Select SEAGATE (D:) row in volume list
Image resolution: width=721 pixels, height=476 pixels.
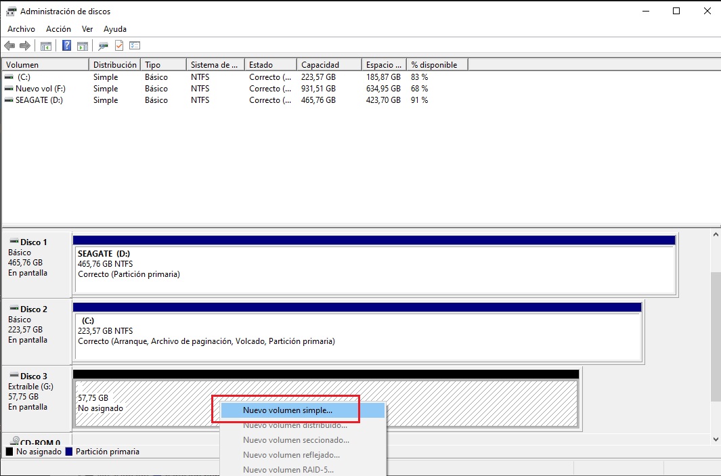[x=33, y=100]
